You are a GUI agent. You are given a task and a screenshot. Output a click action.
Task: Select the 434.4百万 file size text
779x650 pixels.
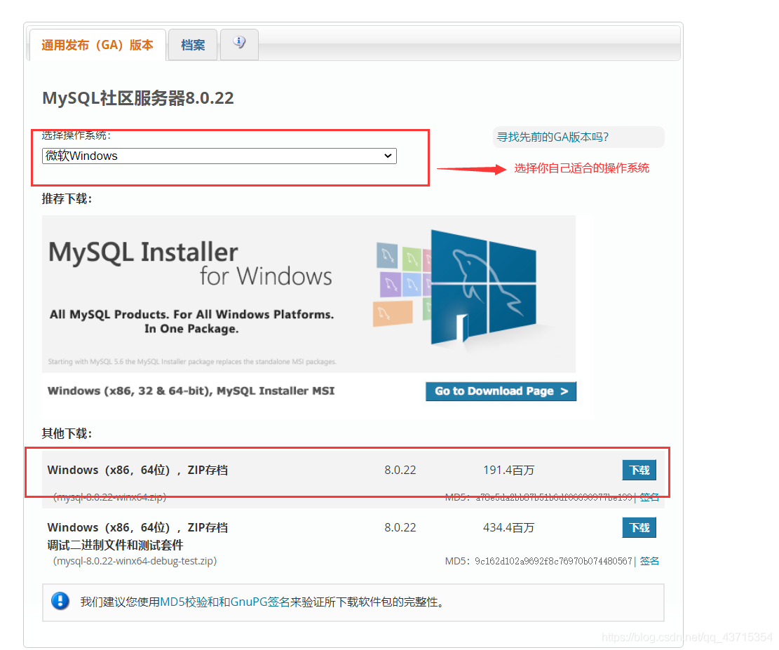click(509, 527)
